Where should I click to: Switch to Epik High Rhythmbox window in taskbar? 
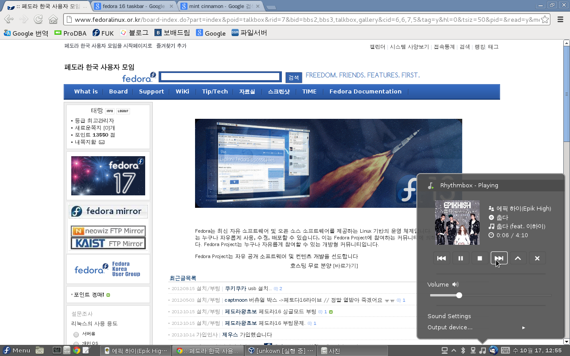click(x=136, y=351)
